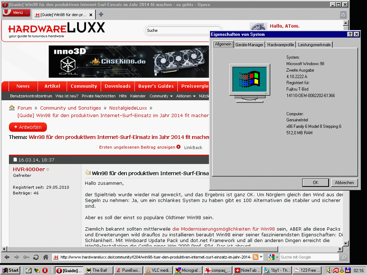This screenshot has height=275, width=367.
Task: Switch to The Bat! taskbar button
Action: pos(99,271)
